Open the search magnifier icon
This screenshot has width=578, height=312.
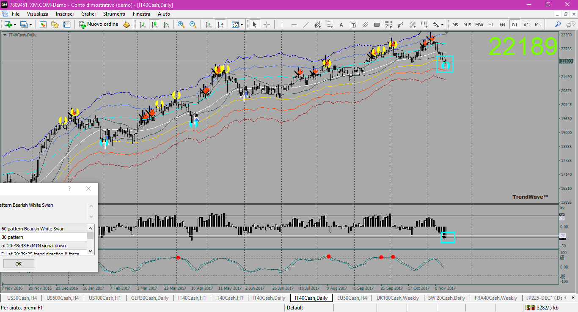coord(558,25)
